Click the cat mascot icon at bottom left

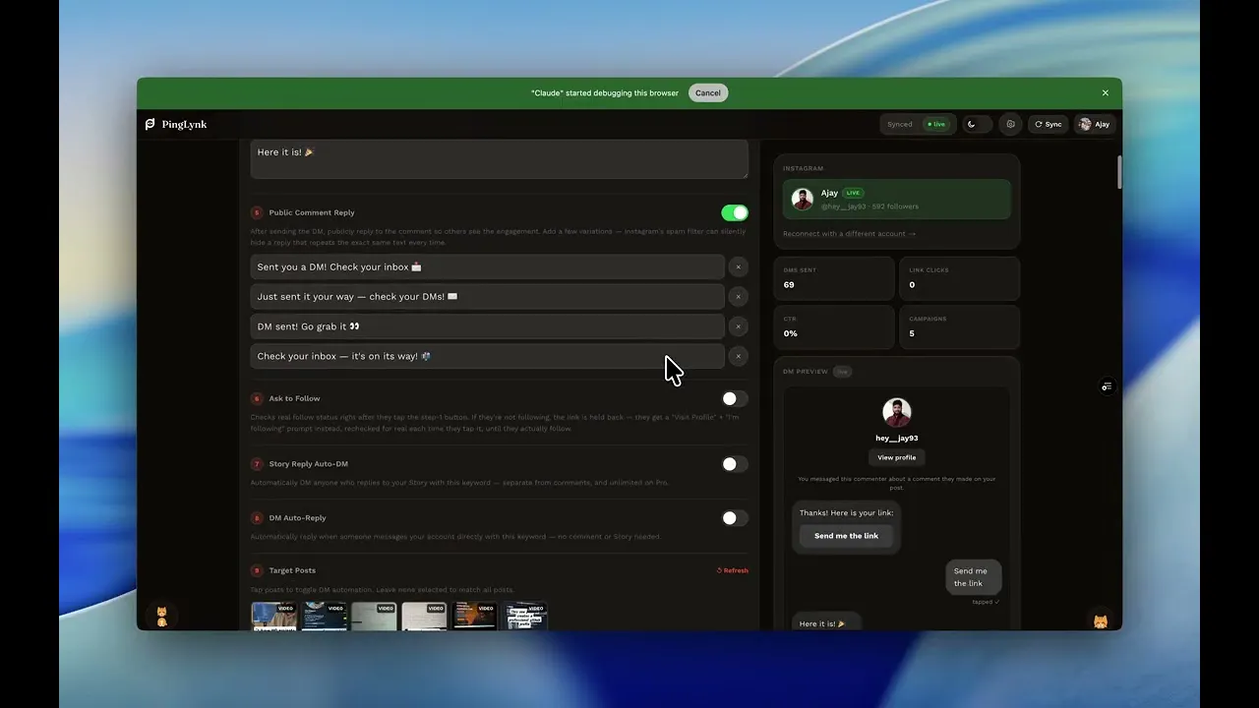pos(162,617)
